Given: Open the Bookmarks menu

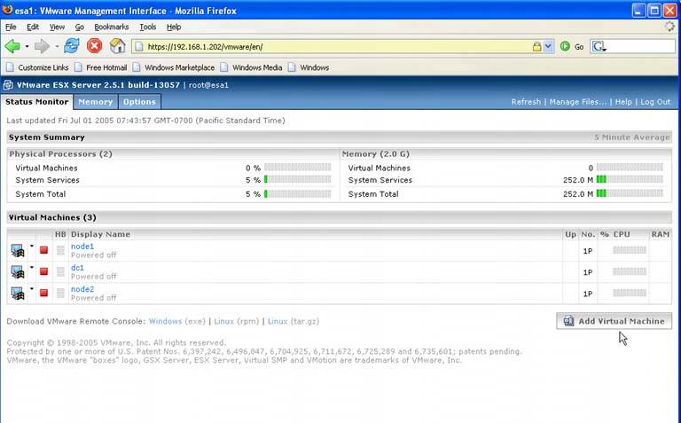Looking at the screenshot, I should (111, 27).
